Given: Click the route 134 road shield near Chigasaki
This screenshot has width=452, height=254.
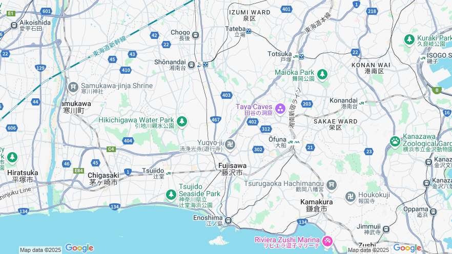Looking at the screenshot, I should [114, 206].
